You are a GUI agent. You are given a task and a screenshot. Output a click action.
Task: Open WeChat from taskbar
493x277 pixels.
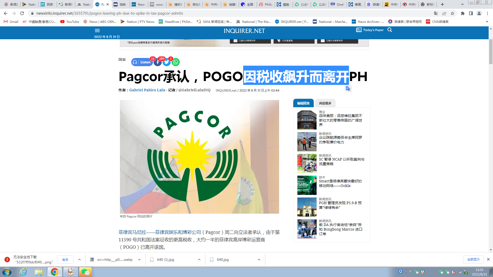86,272
